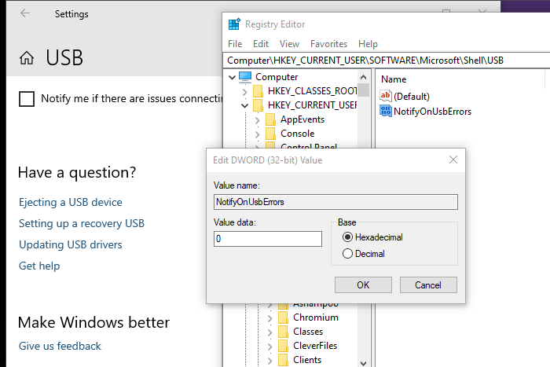Open the Ejecting a USB device link
Image resolution: width=550 pixels, height=367 pixels.
tap(71, 202)
